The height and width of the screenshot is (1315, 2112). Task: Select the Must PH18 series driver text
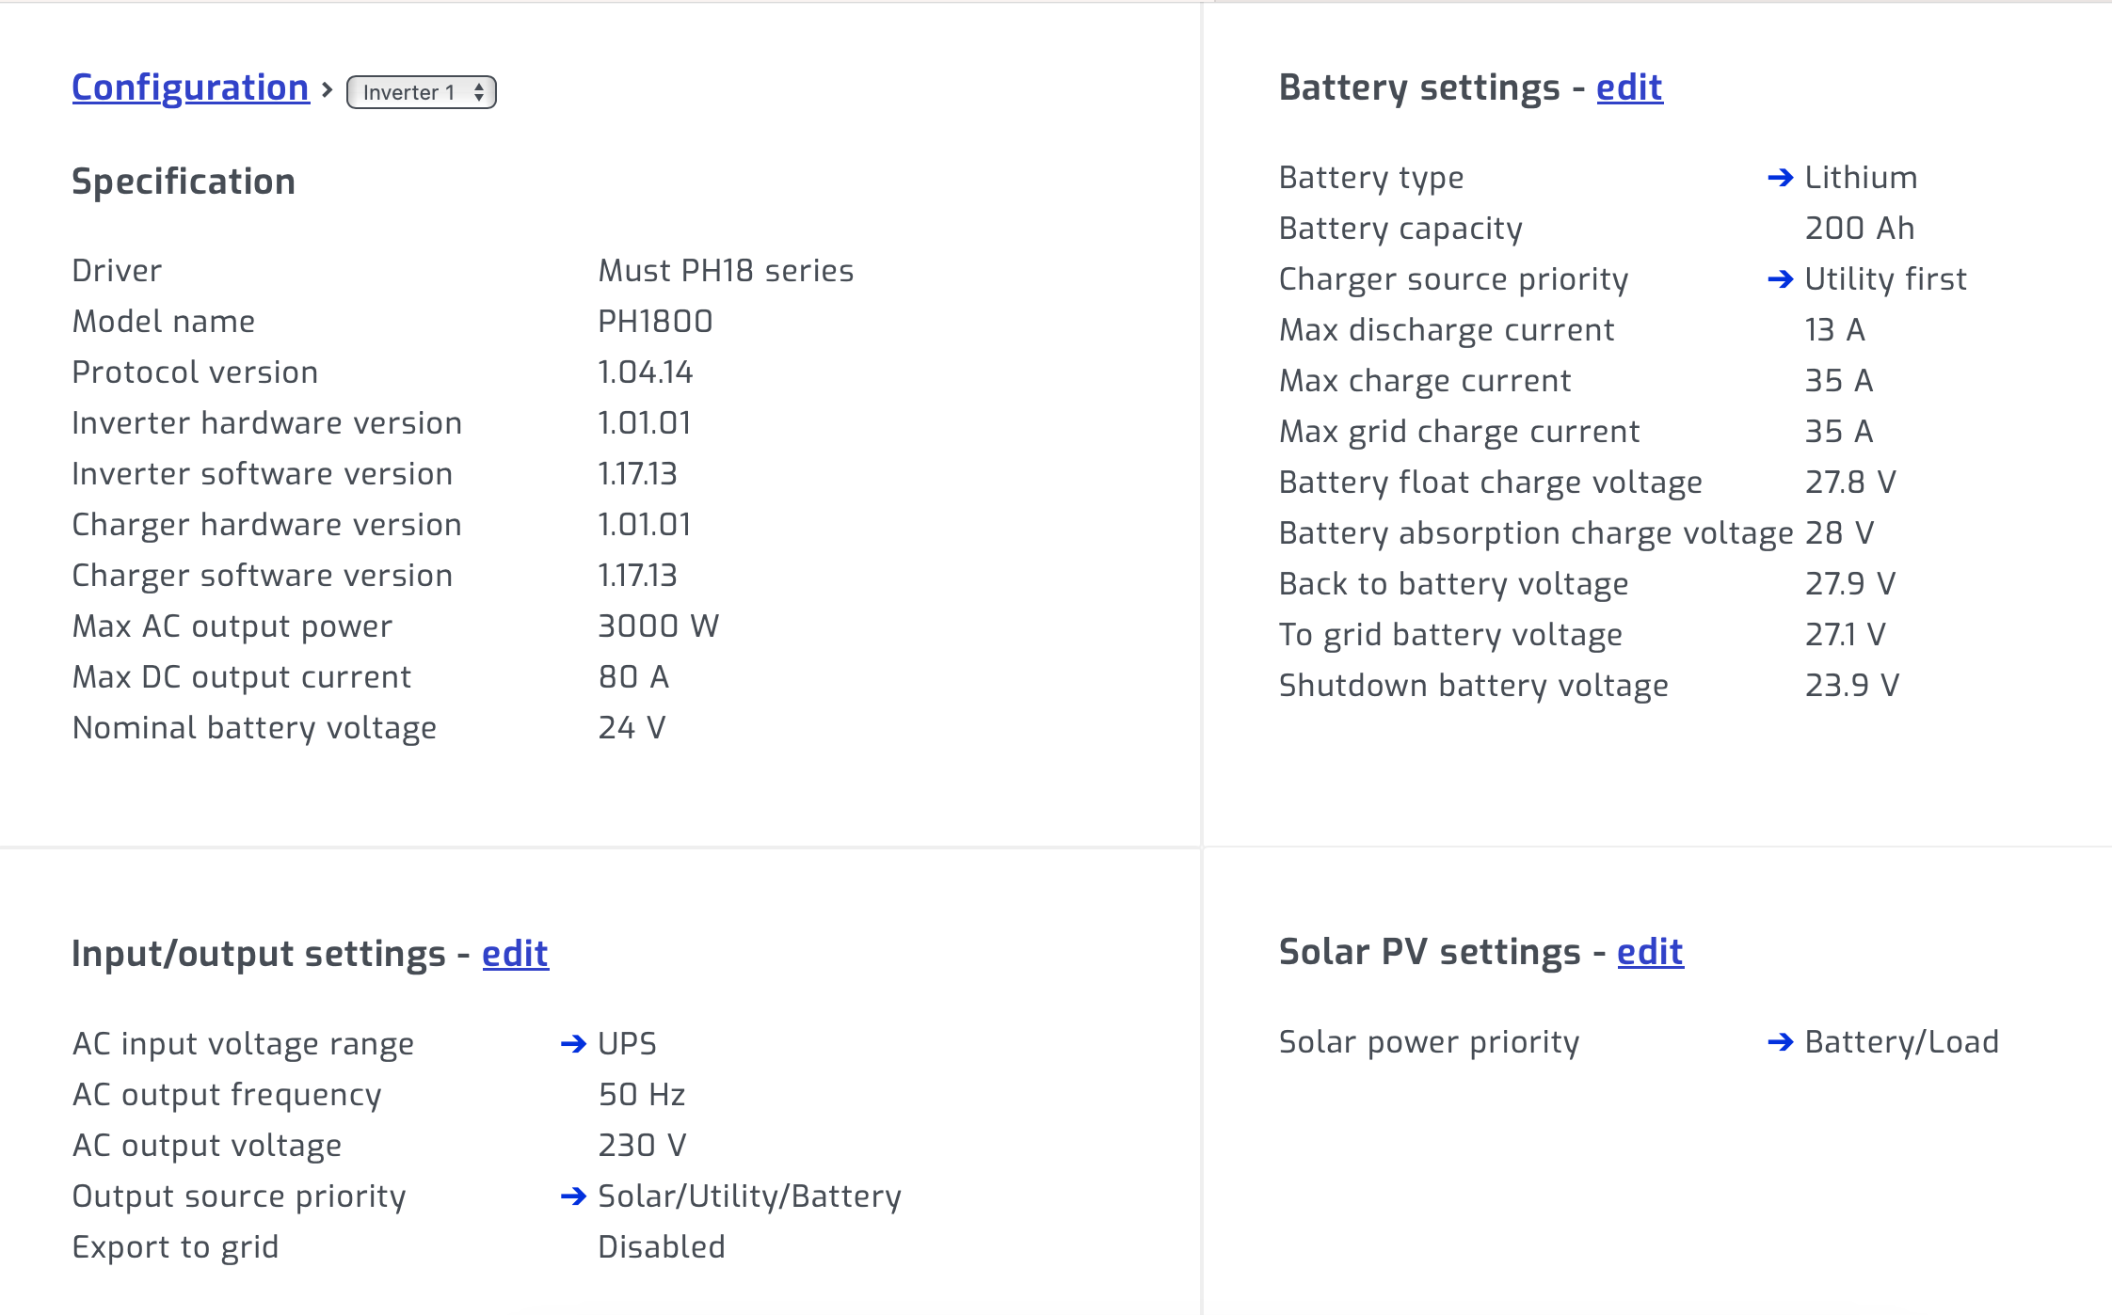[x=726, y=271]
